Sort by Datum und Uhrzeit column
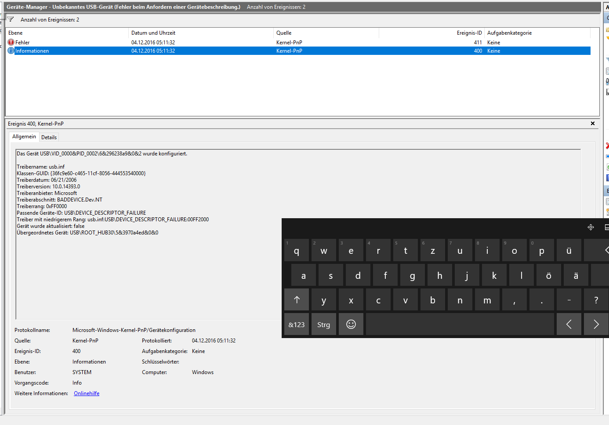Viewport: 609px width, 425px height. point(201,33)
